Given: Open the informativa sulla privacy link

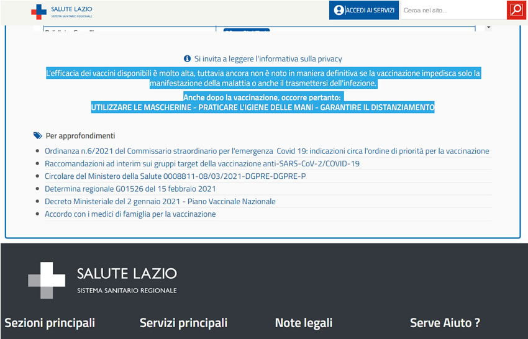Looking at the screenshot, I should pyautogui.click(x=268, y=58).
